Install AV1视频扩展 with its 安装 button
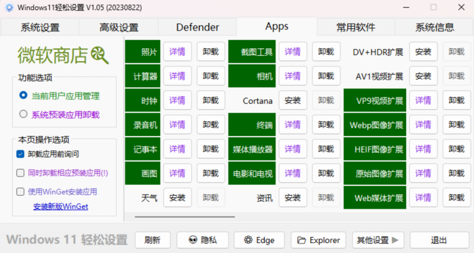The image size is (474, 253). 423,76
